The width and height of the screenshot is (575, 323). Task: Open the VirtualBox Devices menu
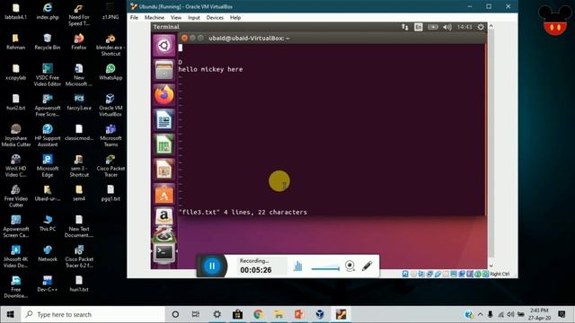[215, 18]
